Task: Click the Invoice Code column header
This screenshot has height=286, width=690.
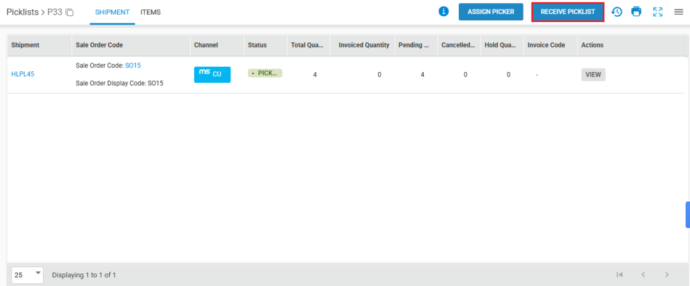Action: point(550,45)
